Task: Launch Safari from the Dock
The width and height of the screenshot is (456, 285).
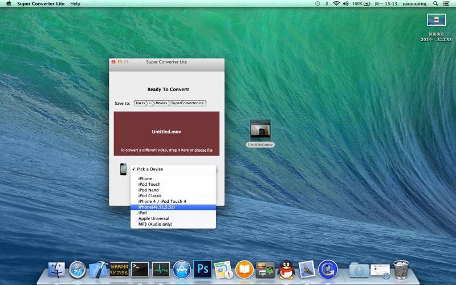Action: point(78,270)
